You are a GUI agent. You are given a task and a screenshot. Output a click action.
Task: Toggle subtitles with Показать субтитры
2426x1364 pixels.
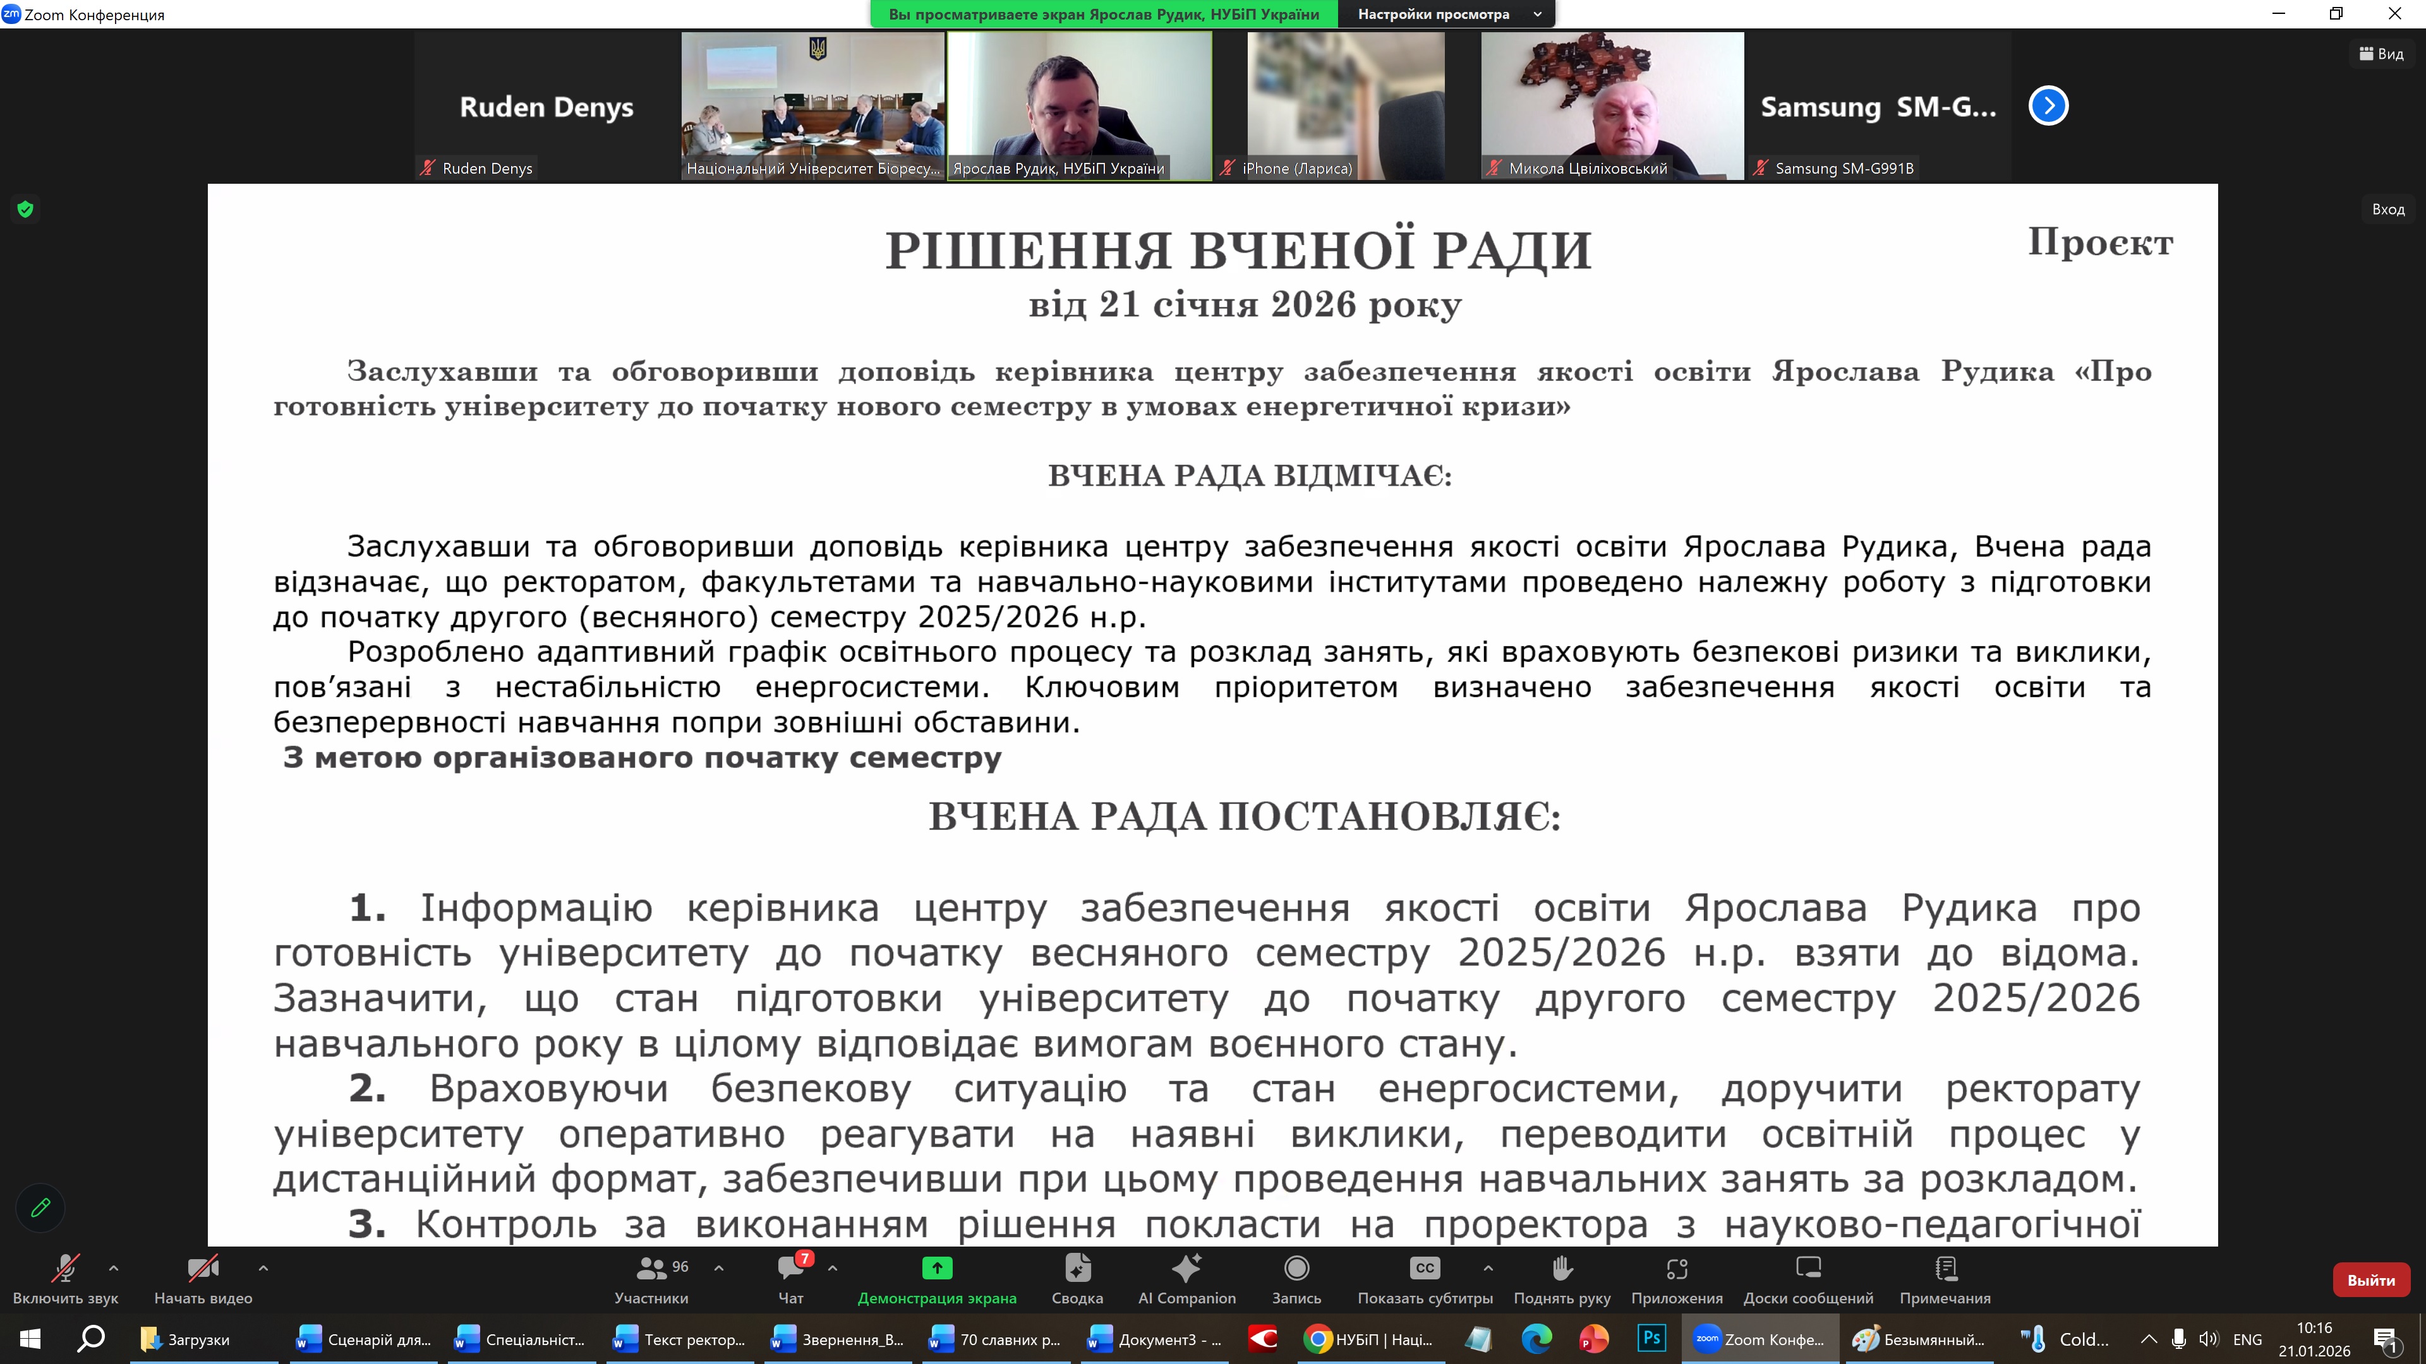tap(1424, 1269)
